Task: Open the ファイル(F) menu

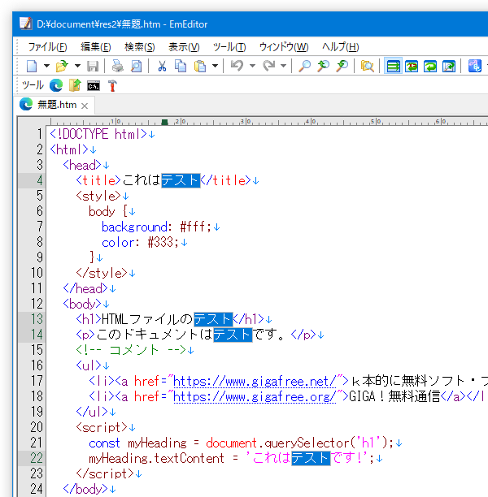Action: (48, 47)
